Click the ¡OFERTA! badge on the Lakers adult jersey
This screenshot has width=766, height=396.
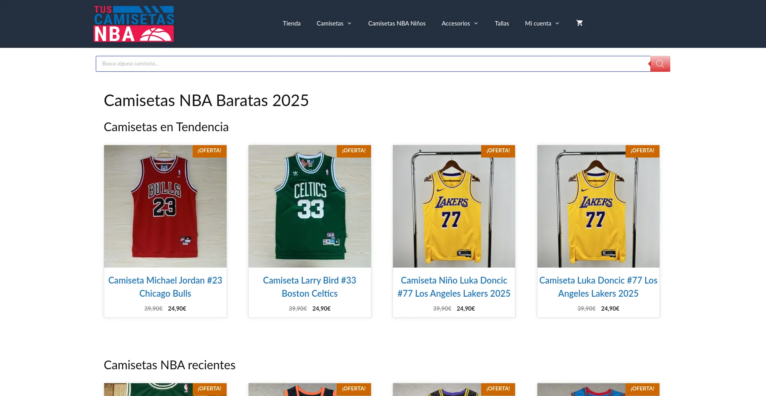click(x=642, y=151)
